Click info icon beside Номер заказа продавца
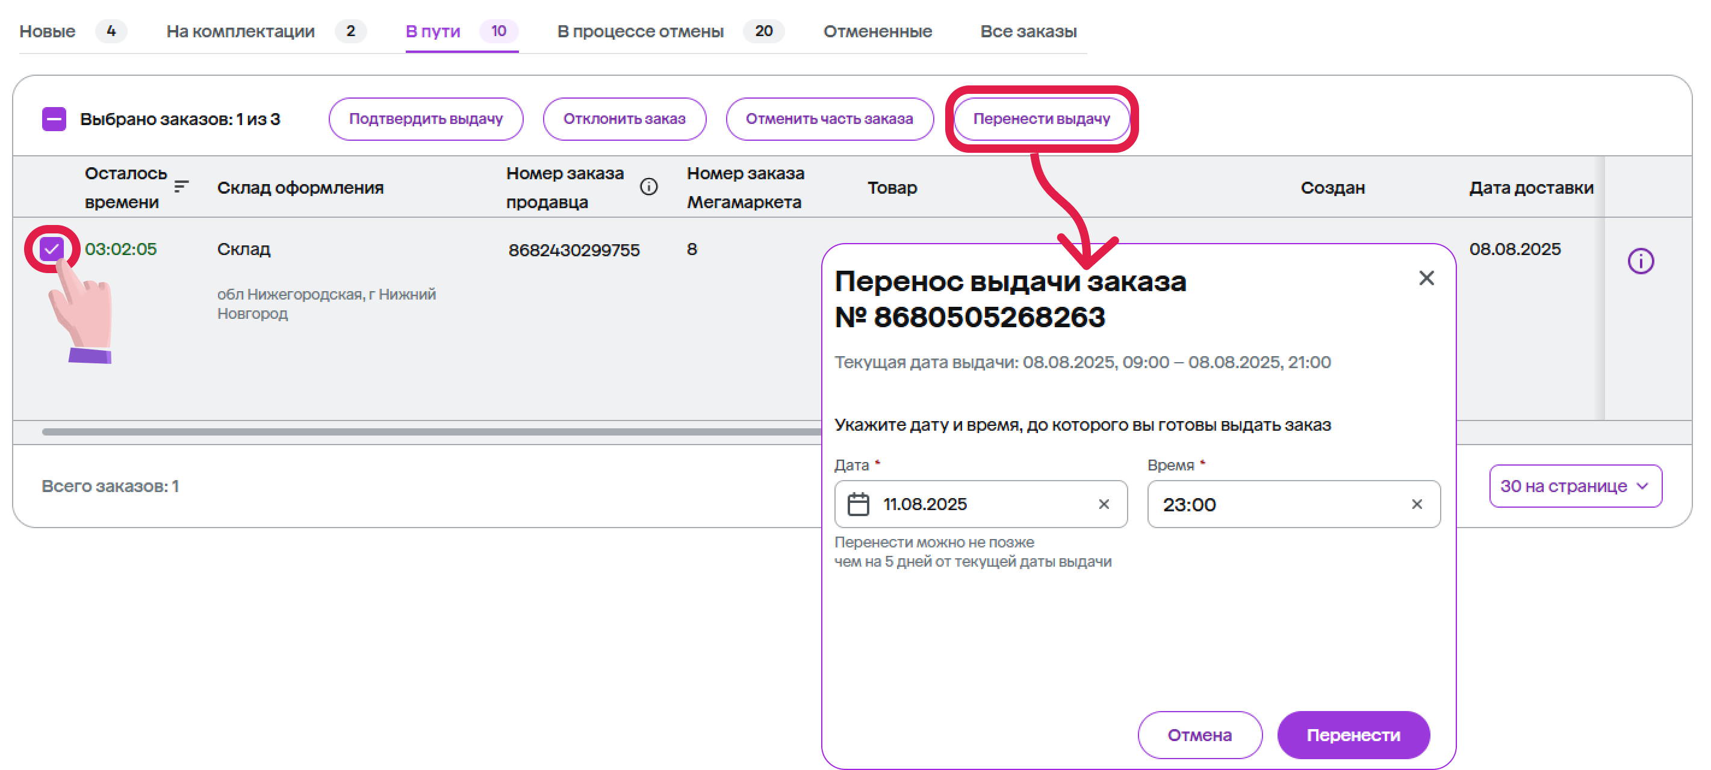The image size is (1711, 770). [648, 186]
